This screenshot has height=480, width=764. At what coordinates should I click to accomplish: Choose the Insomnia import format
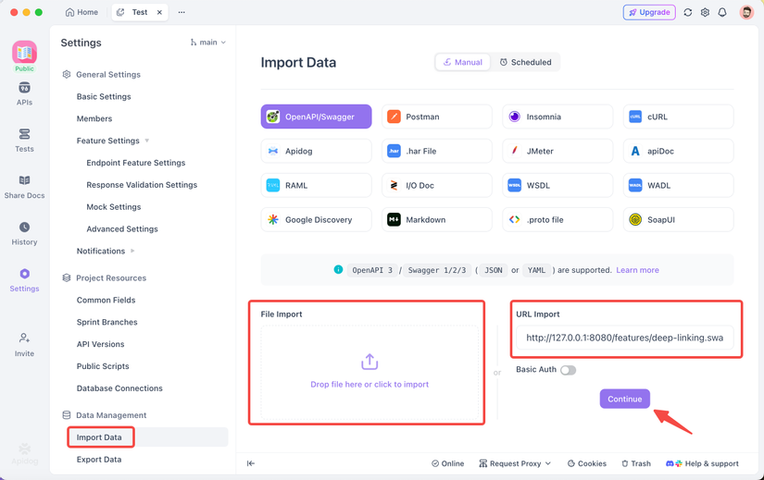(x=557, y=117)
